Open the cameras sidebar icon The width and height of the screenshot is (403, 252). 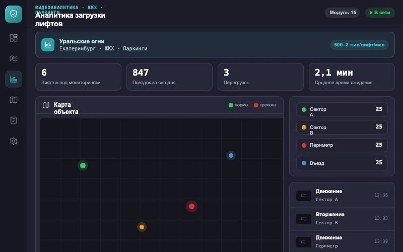[x=14, y=58]
